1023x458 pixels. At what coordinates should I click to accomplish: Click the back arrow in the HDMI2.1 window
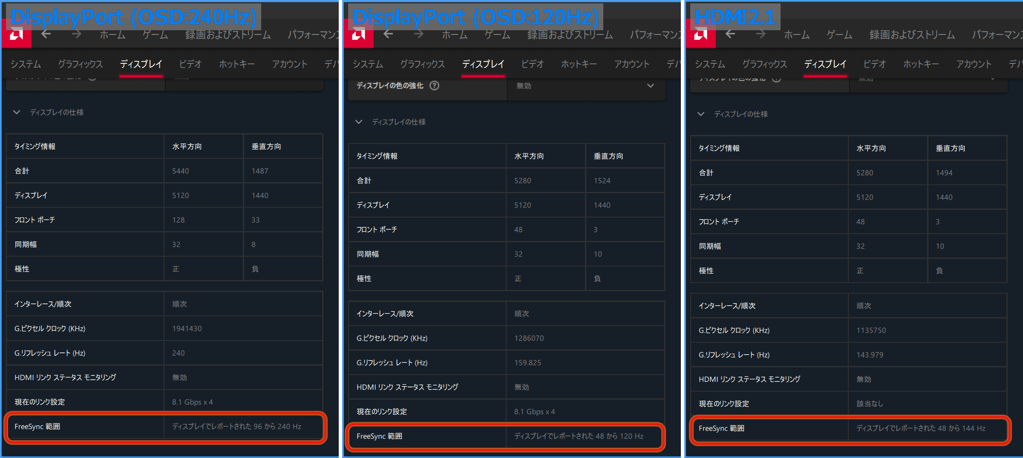click(x=730, y=34)
